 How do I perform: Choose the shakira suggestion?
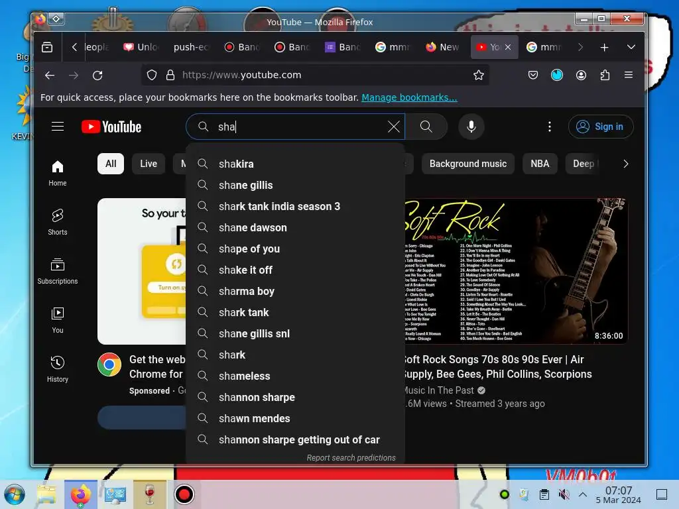pyautogui.click(x=295, y=164)
